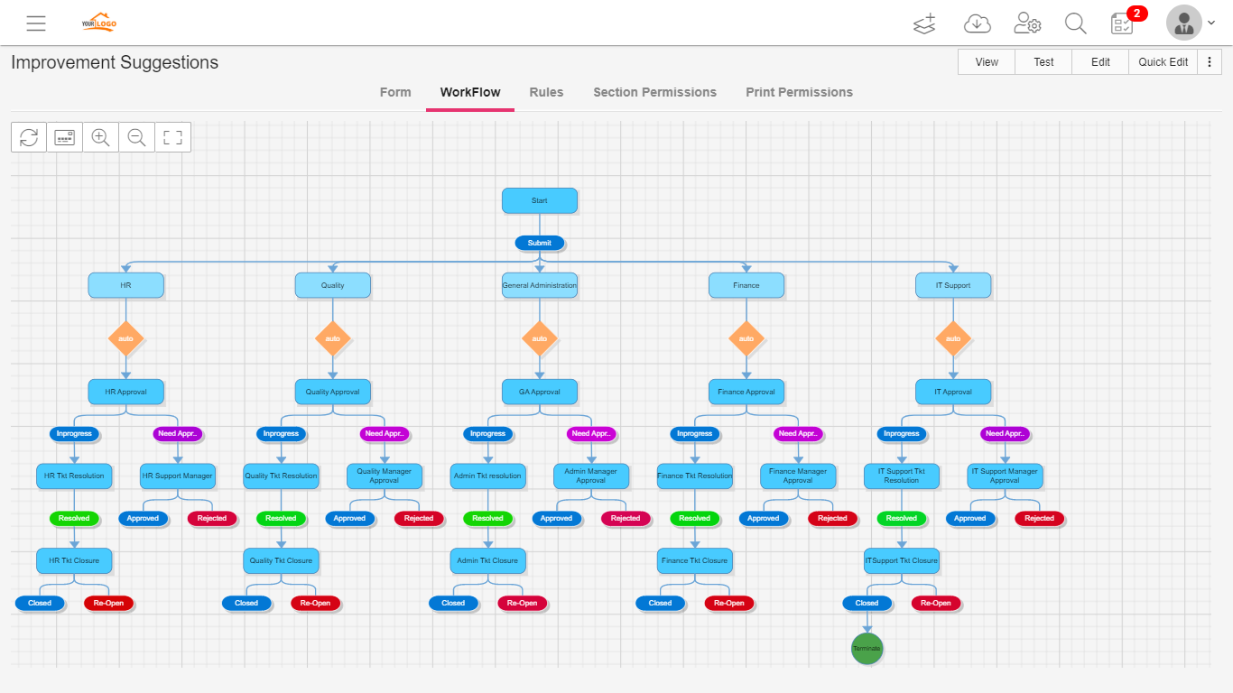Open the hamburger navigation menu
1233x693 pixels.
(x=36, y=23)
